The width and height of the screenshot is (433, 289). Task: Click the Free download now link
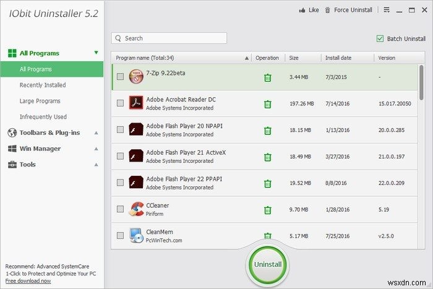pos(28,281)
